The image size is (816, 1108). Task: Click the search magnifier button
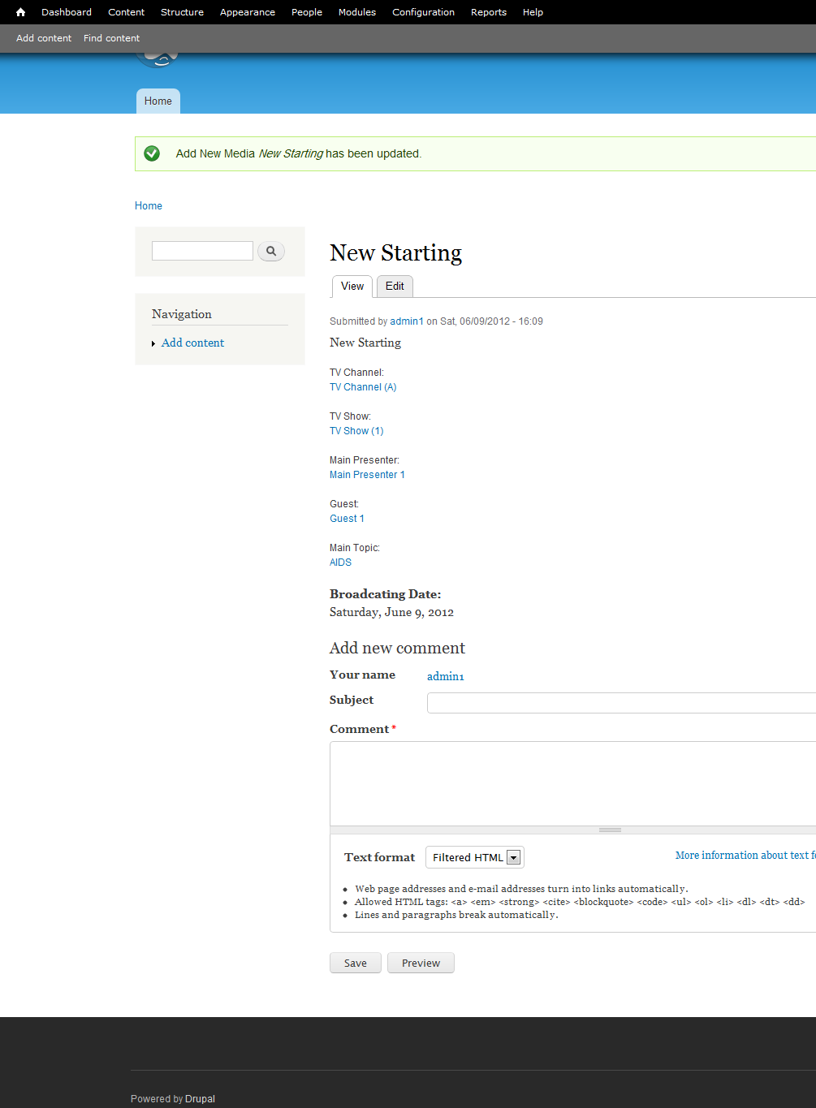point(271,252)
